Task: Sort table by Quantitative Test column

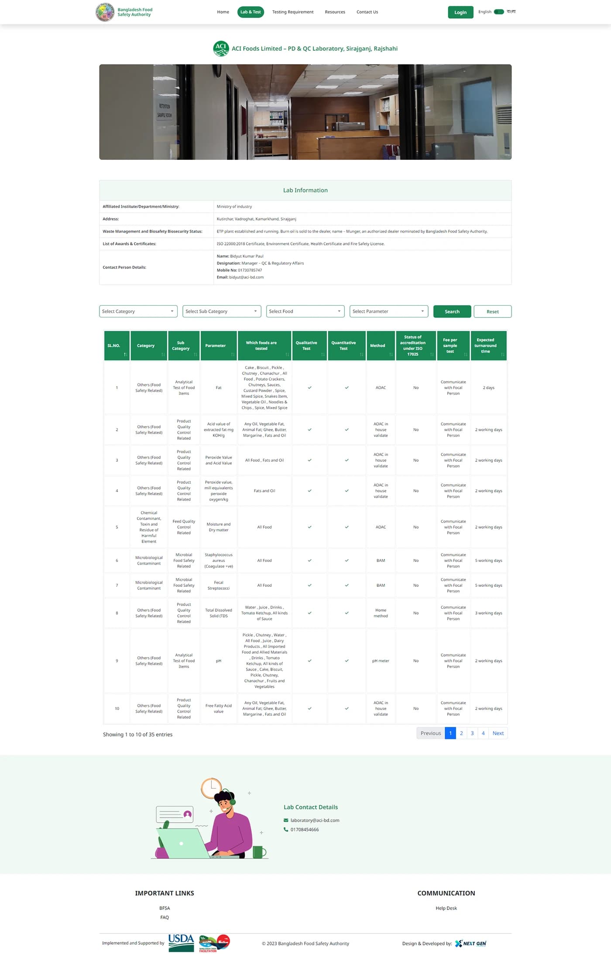Action: point(361,354)
